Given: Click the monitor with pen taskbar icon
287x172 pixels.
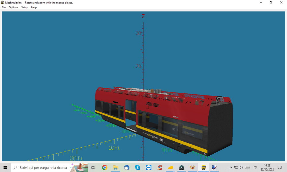Looking at the screenshot, I should tap(214, 167).
